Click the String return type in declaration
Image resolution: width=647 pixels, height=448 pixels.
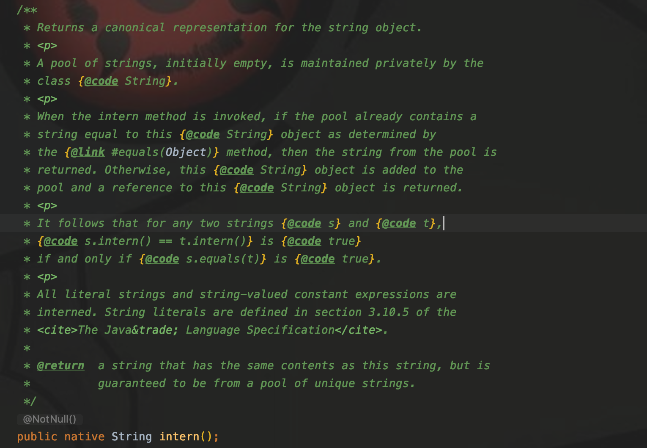click(132, 437)
